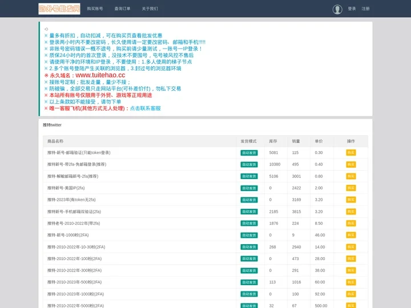Click 购买 for 推特老号-2010-2022年(带2fa)
This screenshot has height=308, width=411.
pyautogui.click(x=350, y=224)
